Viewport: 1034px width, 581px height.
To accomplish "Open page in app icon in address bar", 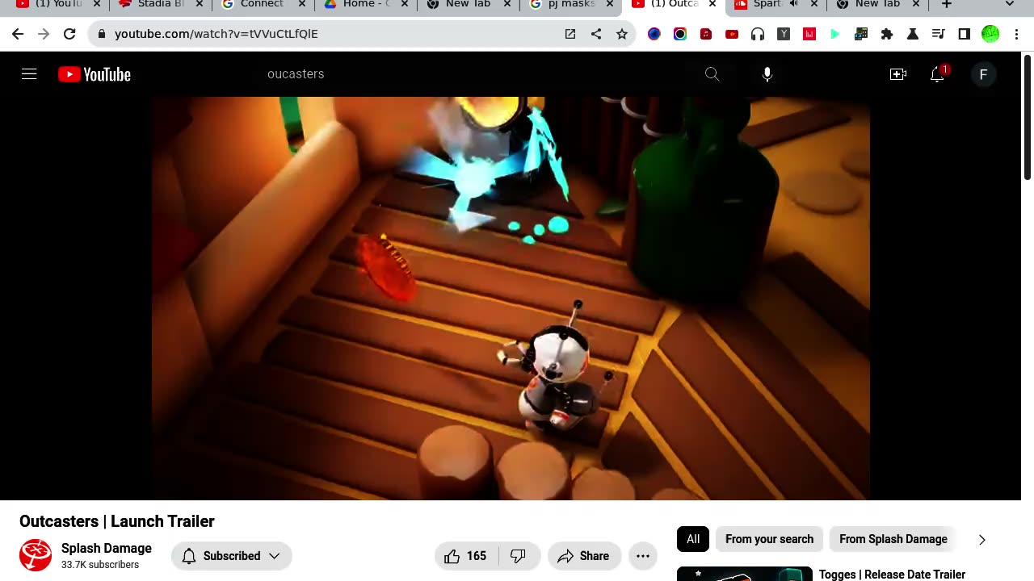I will [x=570, y=34].
